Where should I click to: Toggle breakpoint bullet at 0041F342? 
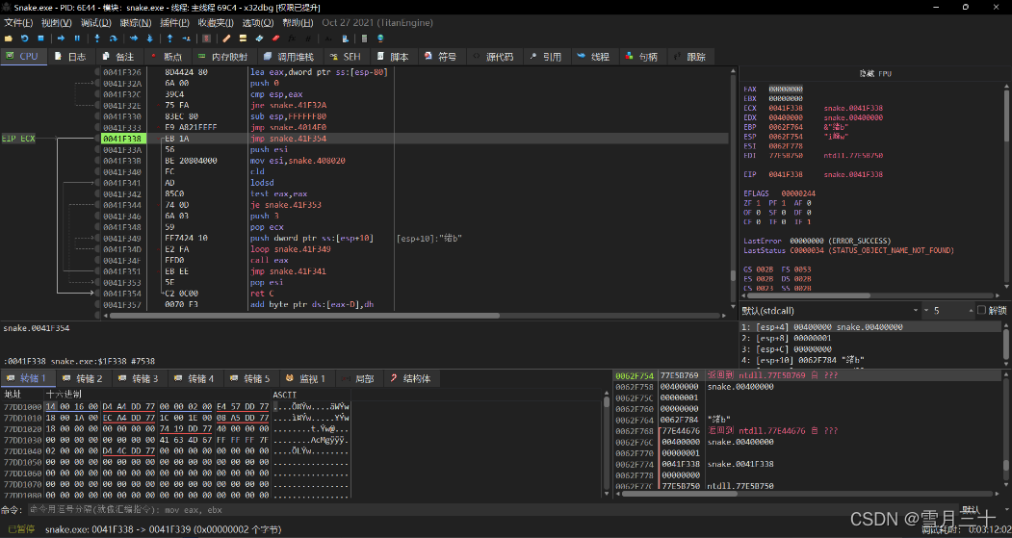97,194
